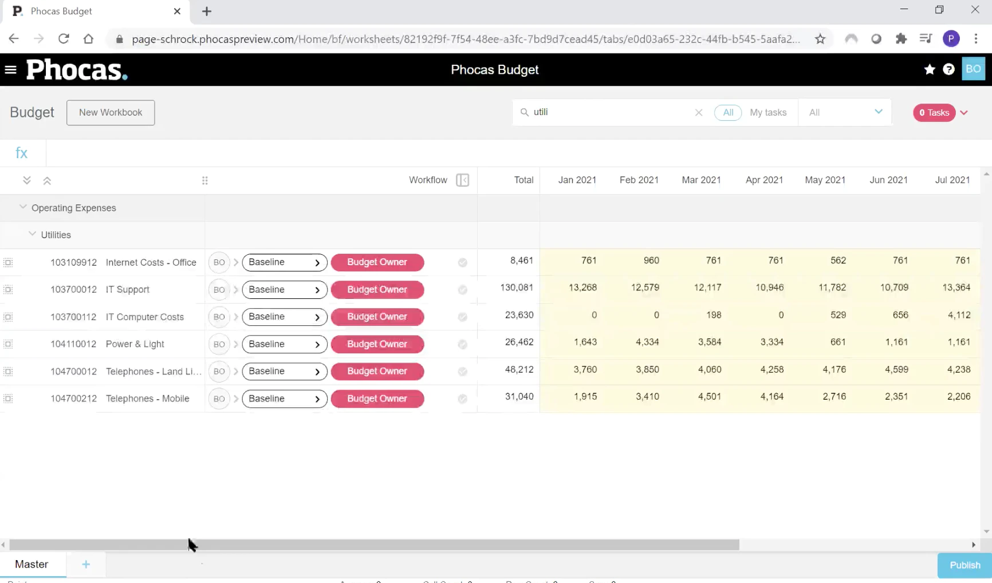
Task: Clear the utili search text
Action: [699, 113]
